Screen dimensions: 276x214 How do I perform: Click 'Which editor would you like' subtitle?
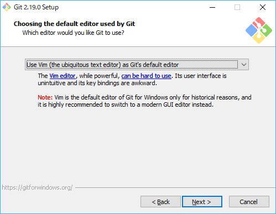tap(73, 33)
